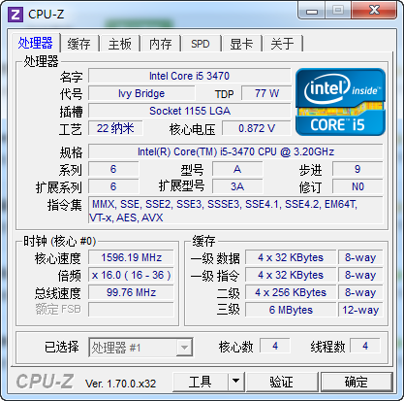The height and width of the screenshot is (401, 404).
Task: Click the core voltage value 0.872 V
Action: [257, 128]
